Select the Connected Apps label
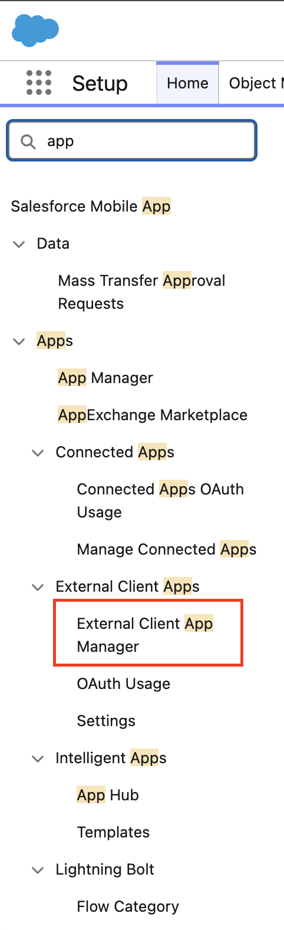The height and width of the screenshot is (930, 284). (x=115, y=452)
